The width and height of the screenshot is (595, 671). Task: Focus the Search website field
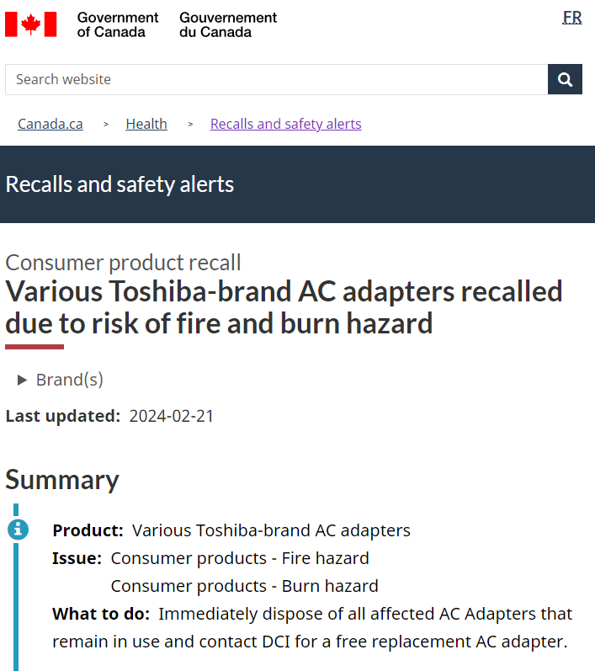coord(276,79)
